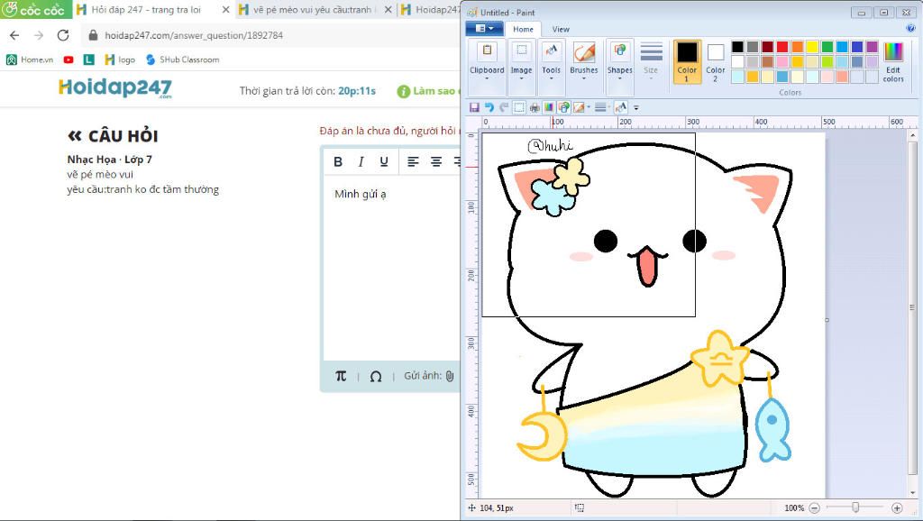The height and width of the screenshot is (521, 923).
Task: Click the '100%' zoom level in Paint
Action: [x=794, y=507]
